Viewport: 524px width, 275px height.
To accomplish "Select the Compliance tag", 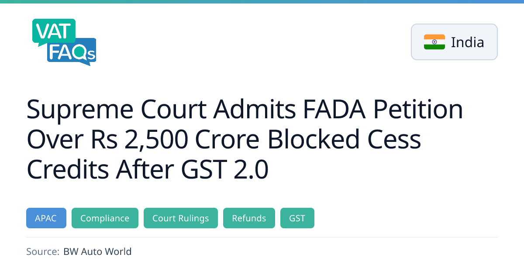I will [x=105, y=218].
